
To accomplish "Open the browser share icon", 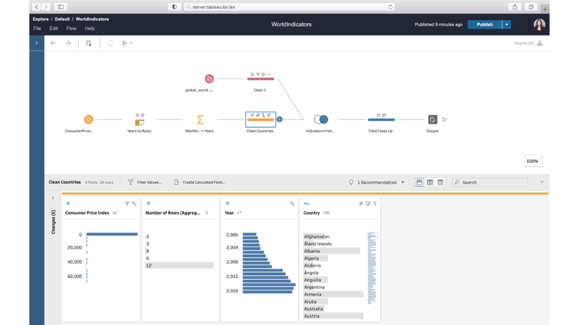I will point(515,6).
